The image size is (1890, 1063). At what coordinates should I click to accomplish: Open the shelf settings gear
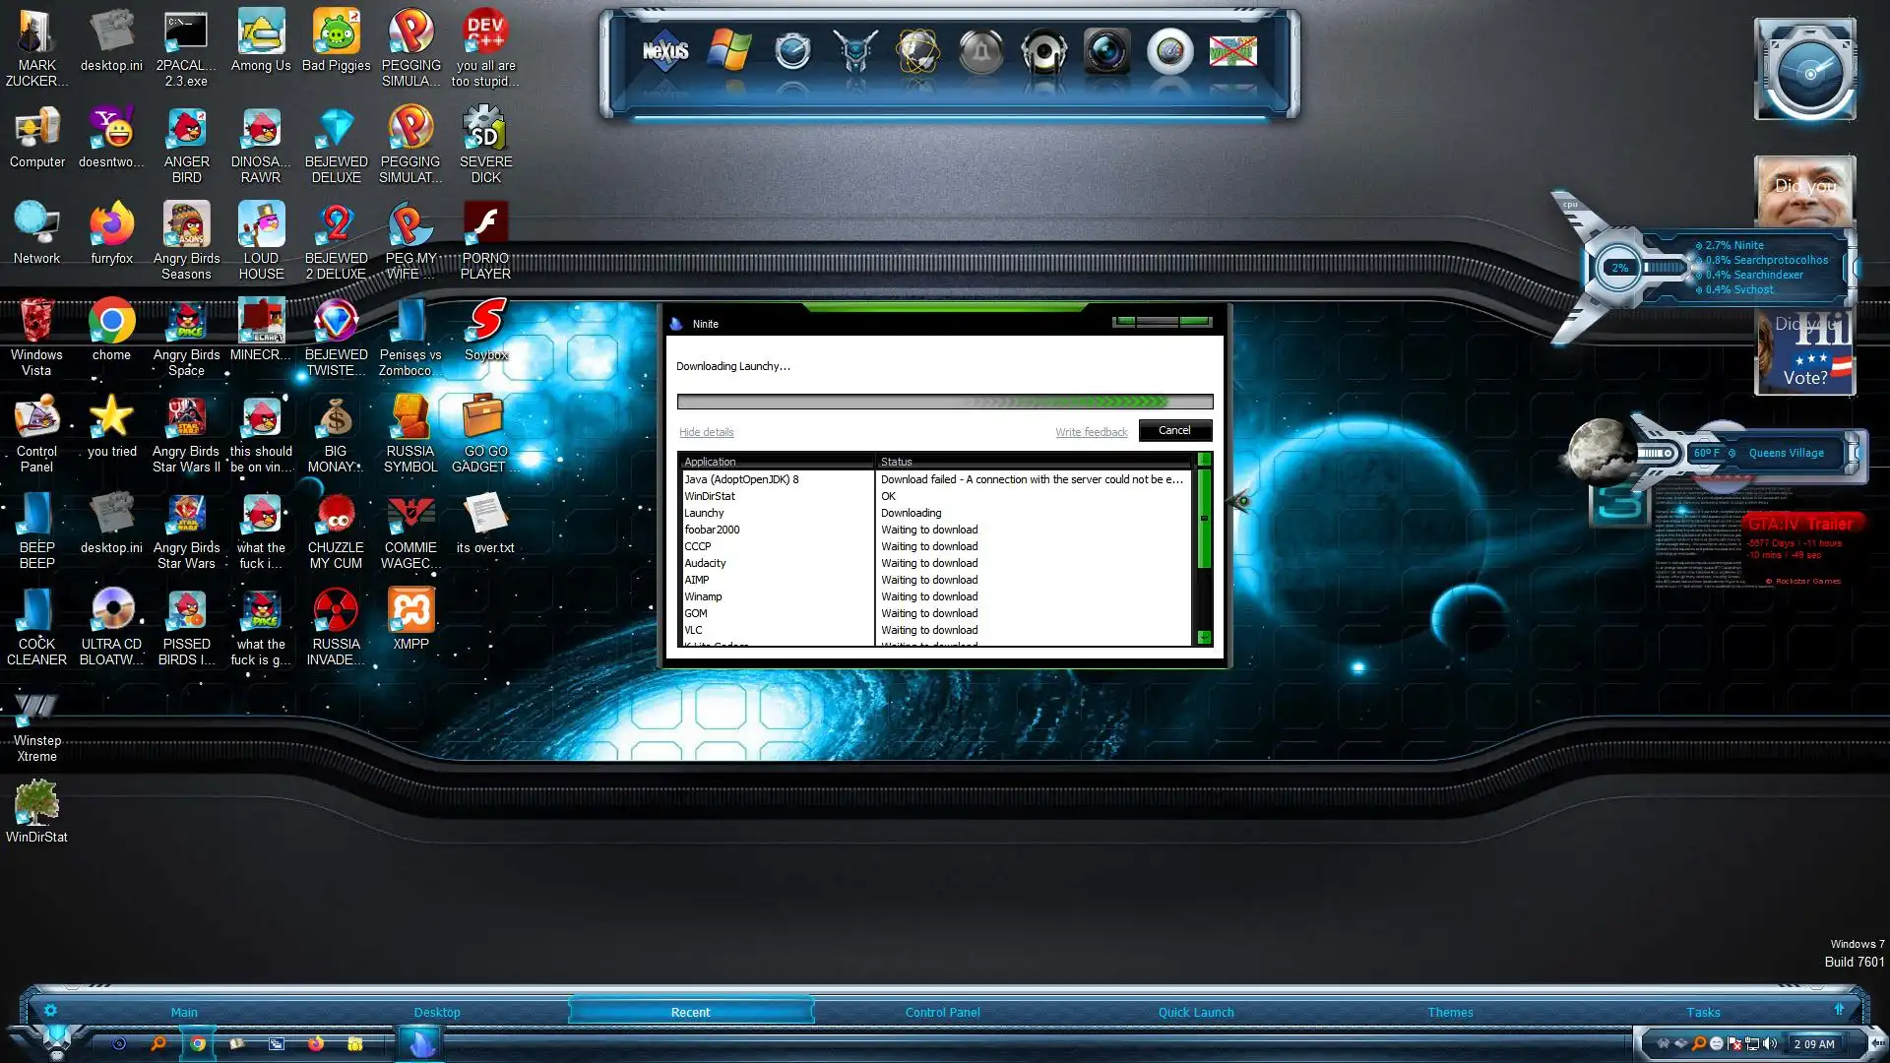(x=50, y=1010)
